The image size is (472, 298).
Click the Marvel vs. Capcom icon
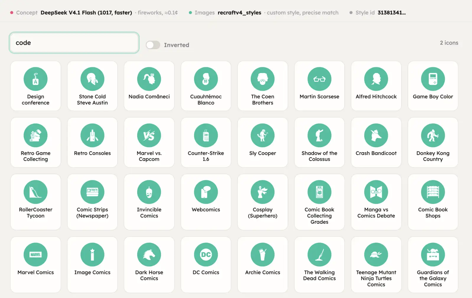point(149,135)
